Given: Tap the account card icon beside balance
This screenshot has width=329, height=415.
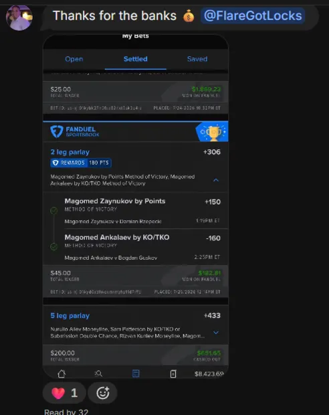Looking at the screenshot, I should point(173,373).
